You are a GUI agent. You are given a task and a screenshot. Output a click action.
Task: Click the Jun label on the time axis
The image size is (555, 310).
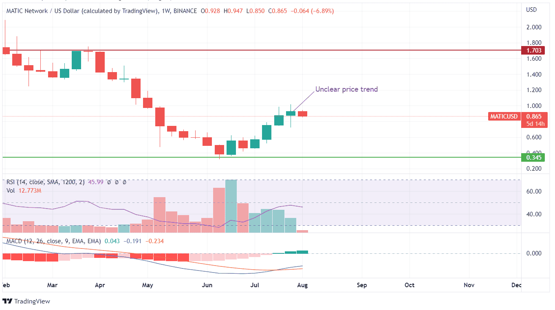[207, 285]
